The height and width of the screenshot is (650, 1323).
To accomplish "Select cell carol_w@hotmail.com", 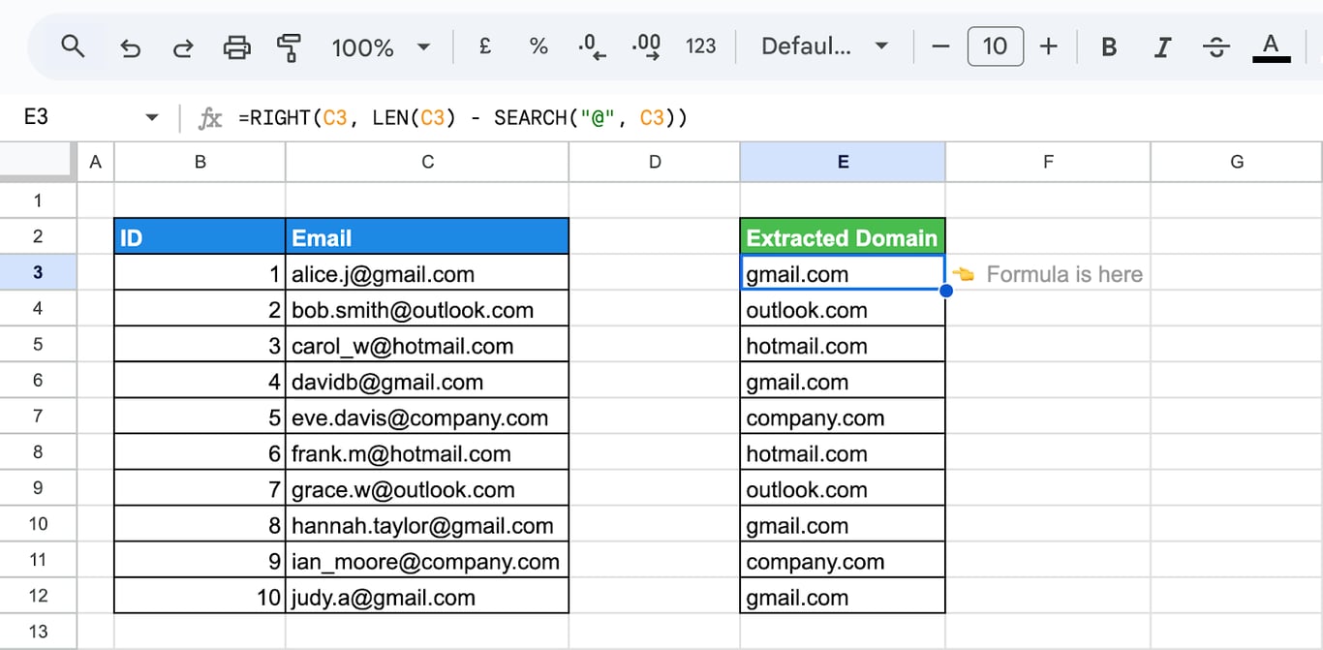I will [427, 345].
